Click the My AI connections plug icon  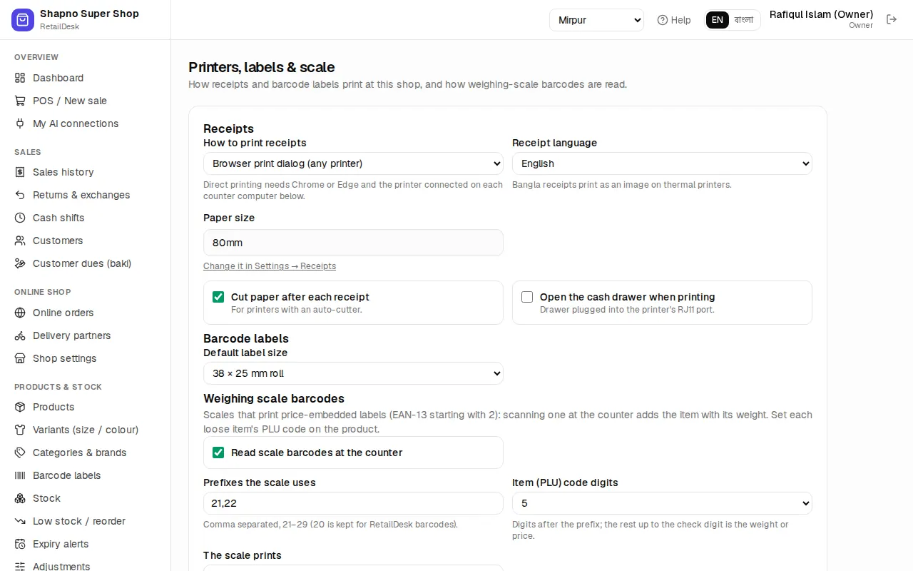20,123
